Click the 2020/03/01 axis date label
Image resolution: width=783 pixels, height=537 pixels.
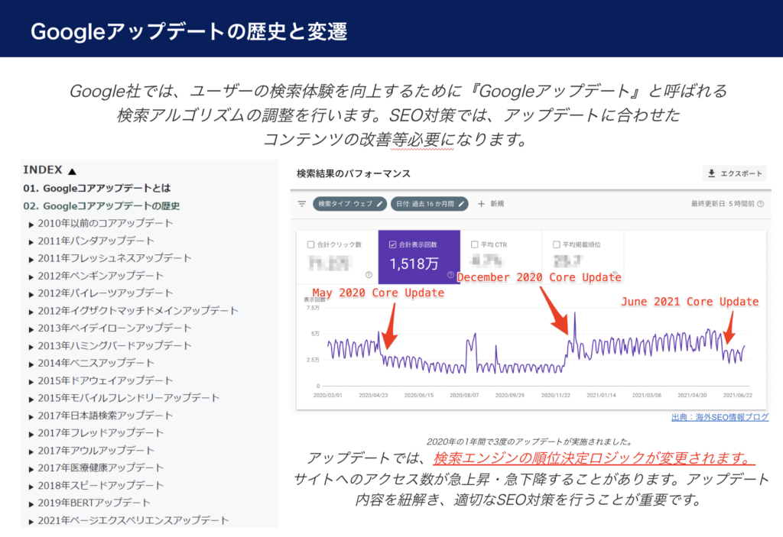(x=327, y=395)
